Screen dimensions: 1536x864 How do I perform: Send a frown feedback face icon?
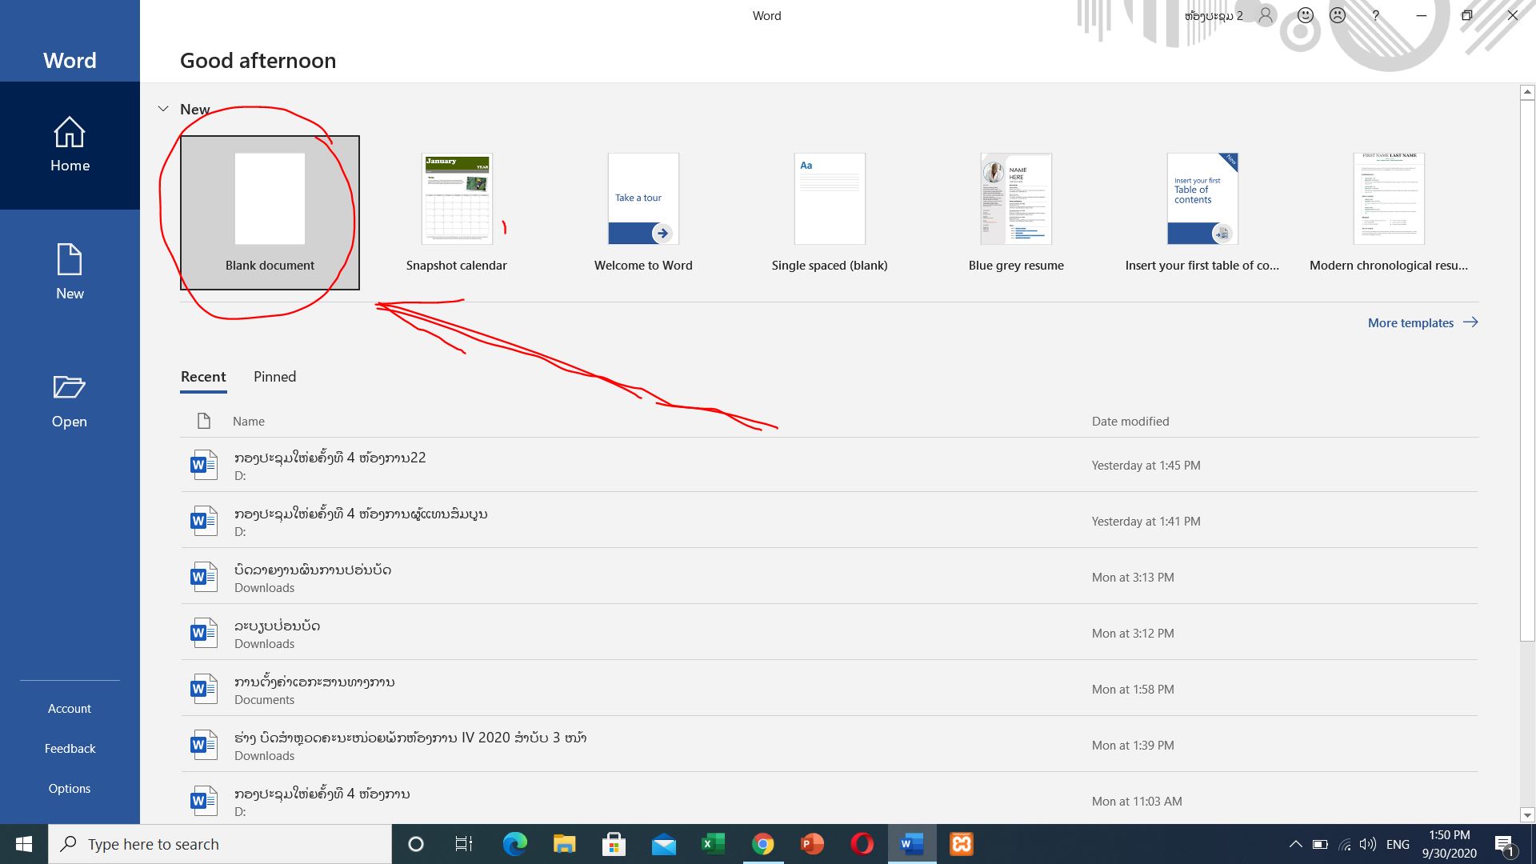click(1338, 15)
